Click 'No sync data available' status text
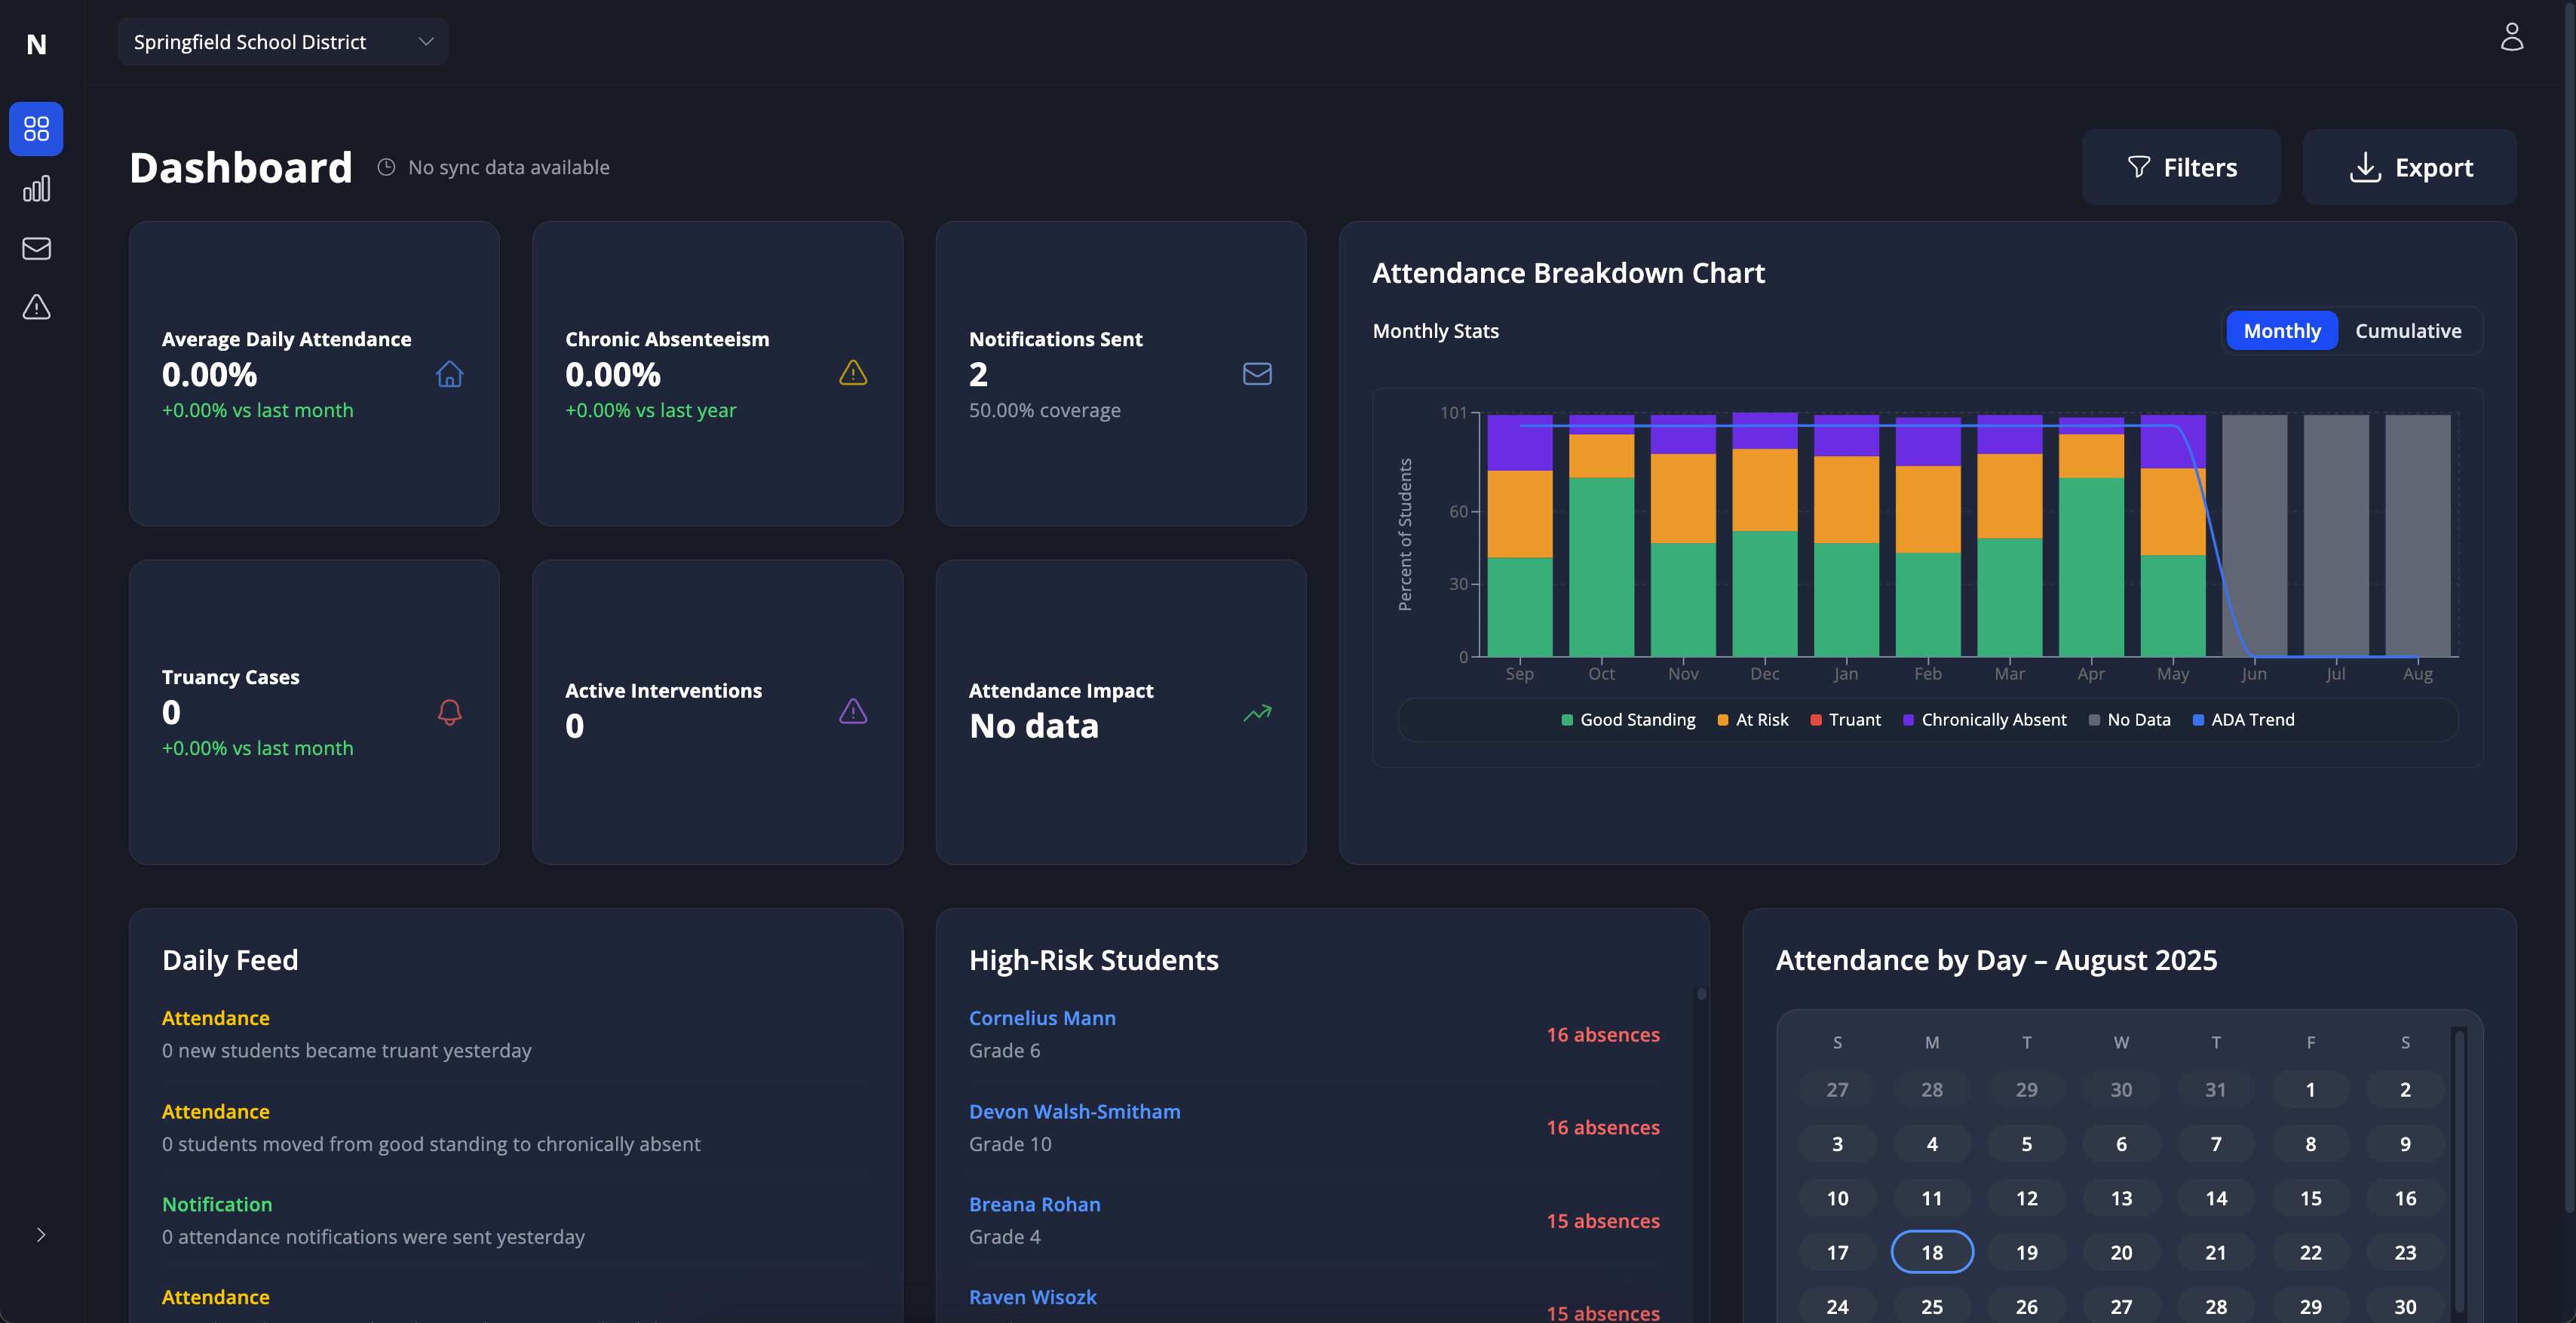Image resolution: width=2576 pixels, height=1323 pixels. pos(508,167)
